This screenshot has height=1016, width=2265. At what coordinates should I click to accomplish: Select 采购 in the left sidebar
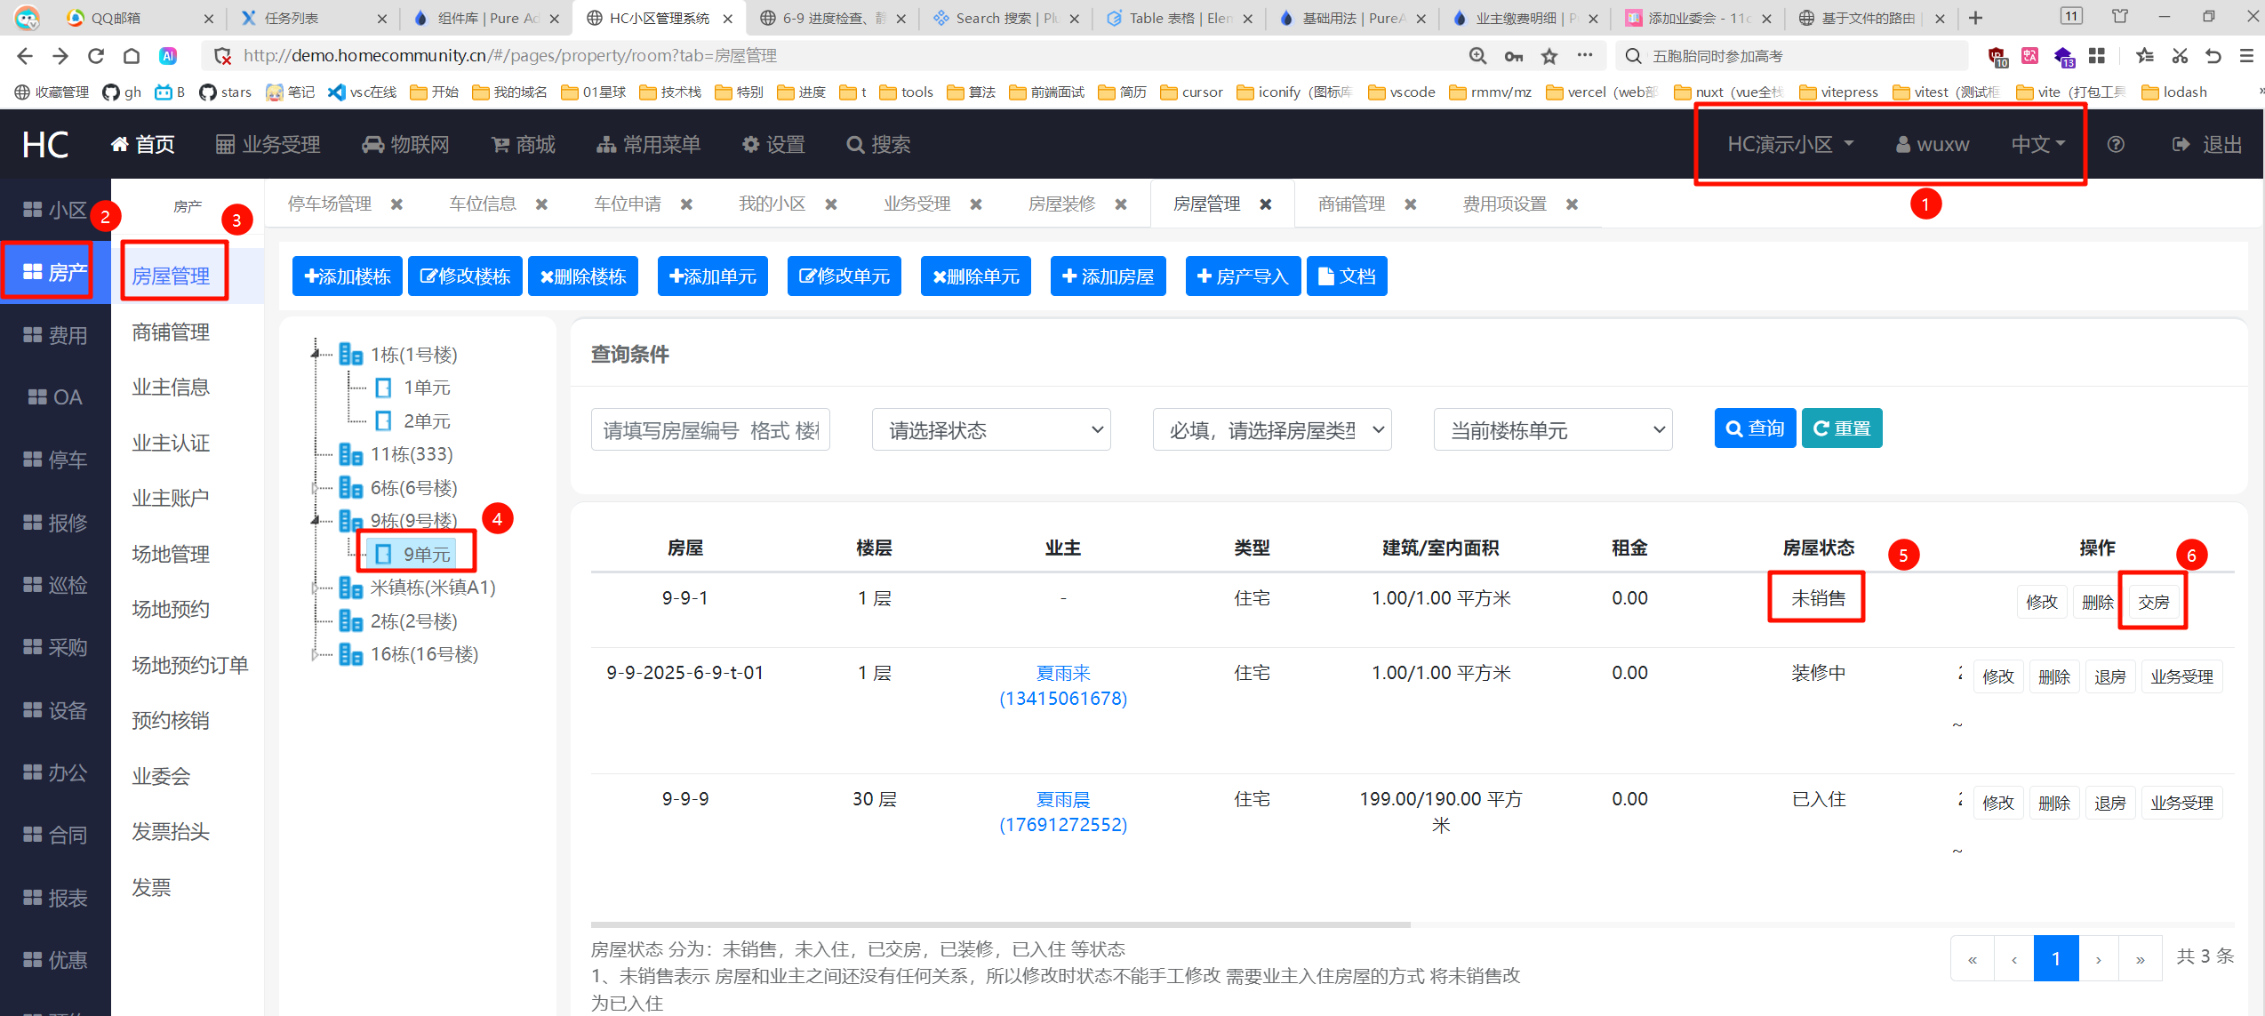coord(55,647)
